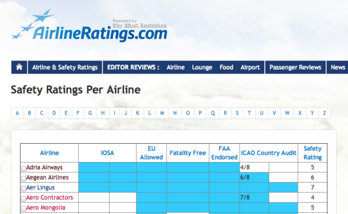Viewport: 348px width, 214px height.
Task: Go to the Home icon in navigation bar
Action: point(19,67)
